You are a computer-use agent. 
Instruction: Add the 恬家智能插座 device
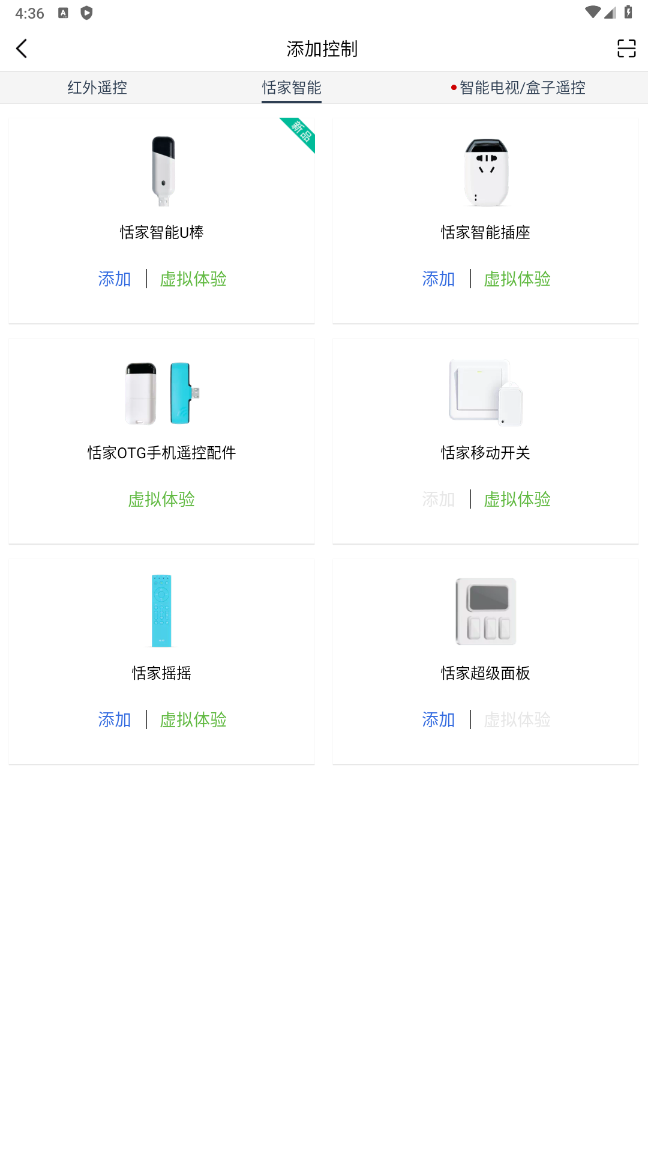439,279
